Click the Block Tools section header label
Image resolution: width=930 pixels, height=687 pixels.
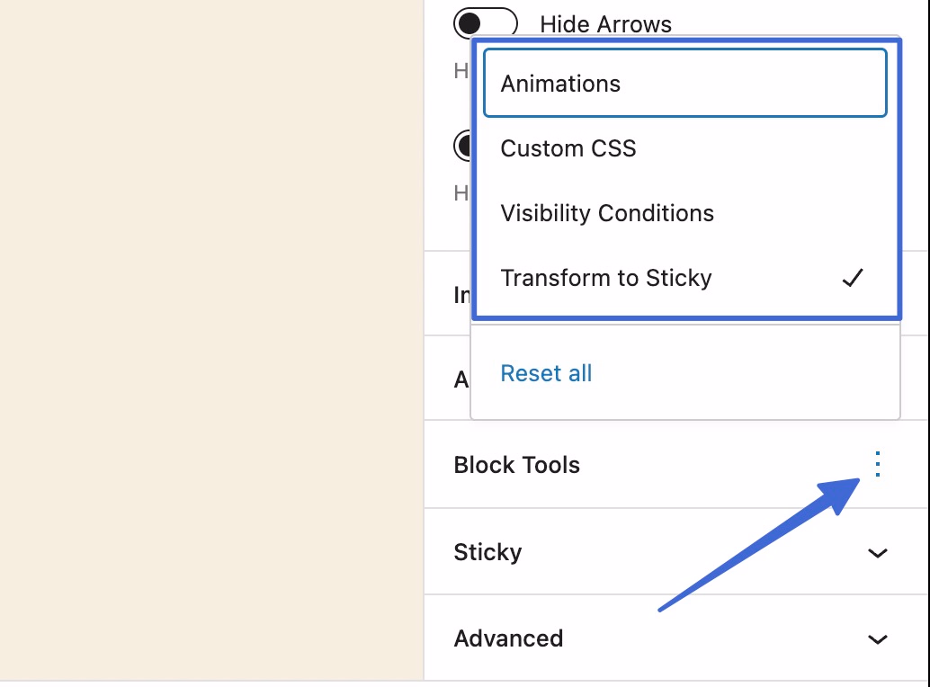pos(517,465)
